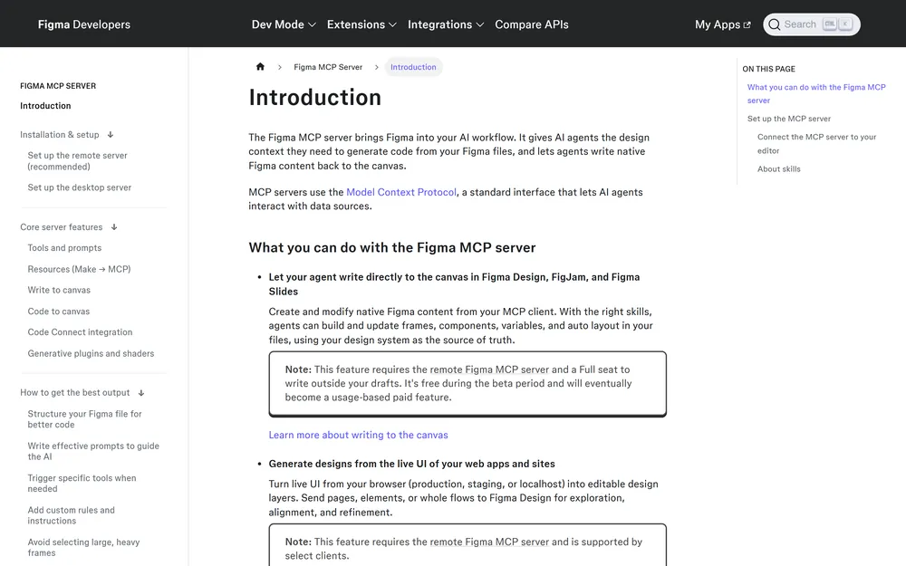Open Add custom rules and instructions
906x566 pixels.
pos(71,515)
